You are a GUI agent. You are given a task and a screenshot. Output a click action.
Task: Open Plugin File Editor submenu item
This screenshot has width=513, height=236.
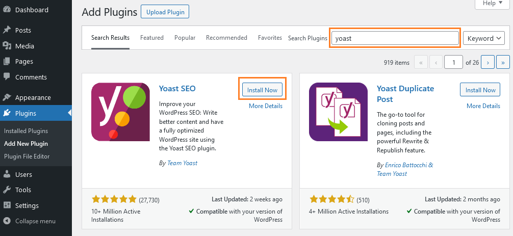(27, 156)
